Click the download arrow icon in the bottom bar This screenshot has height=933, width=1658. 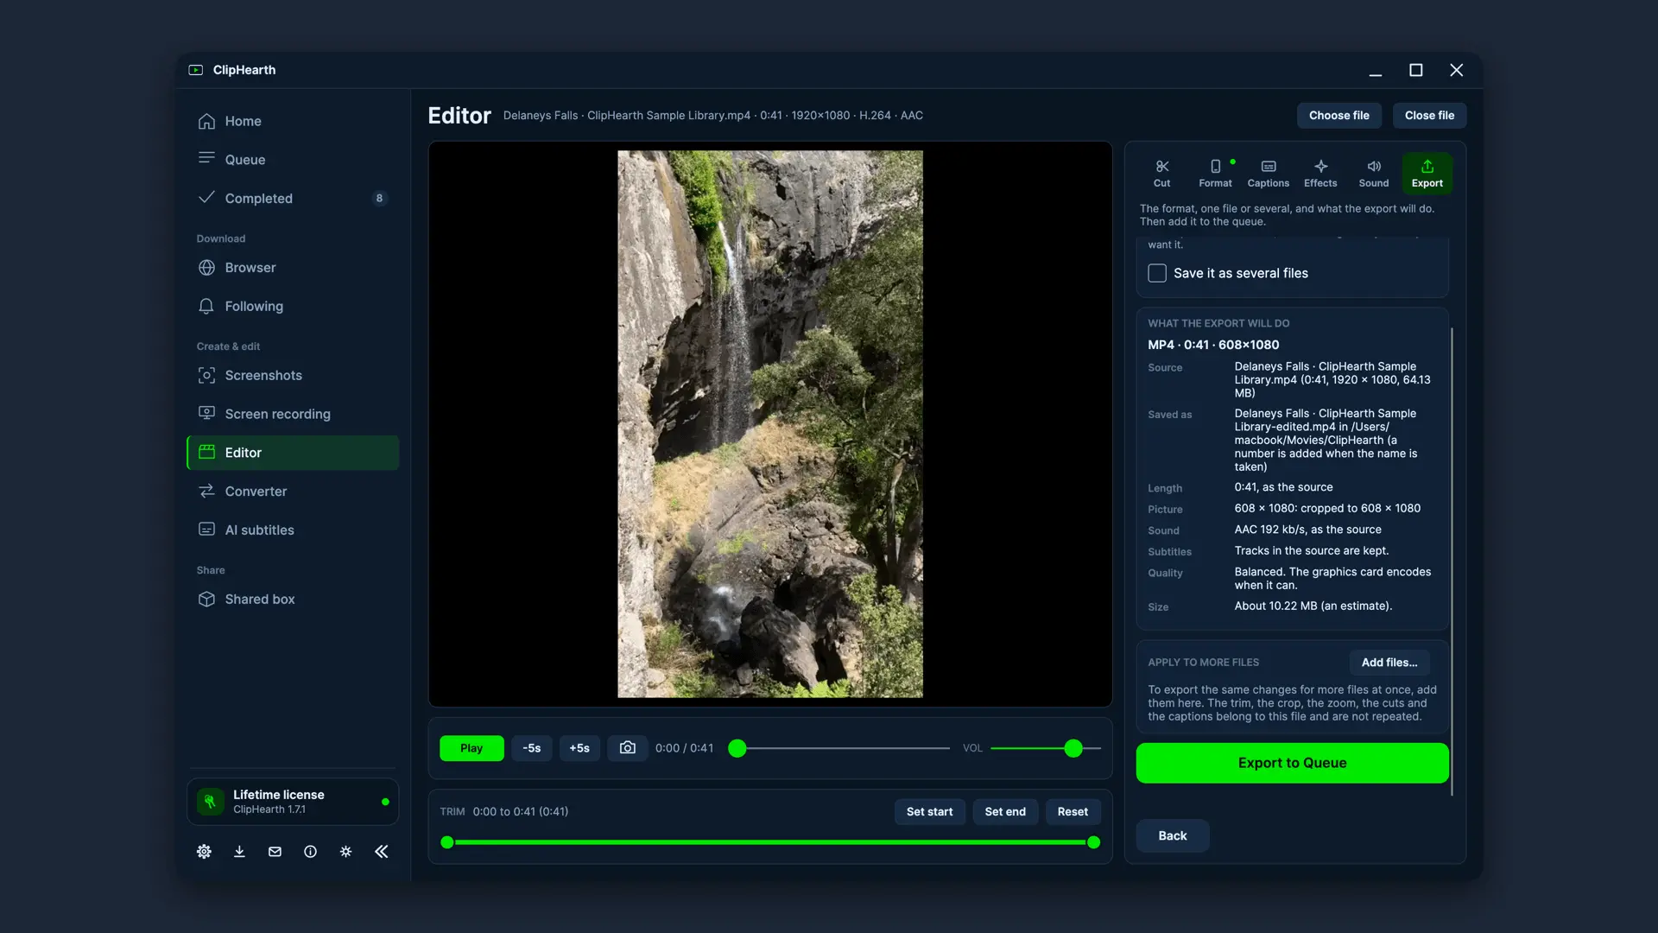(239, 852)
